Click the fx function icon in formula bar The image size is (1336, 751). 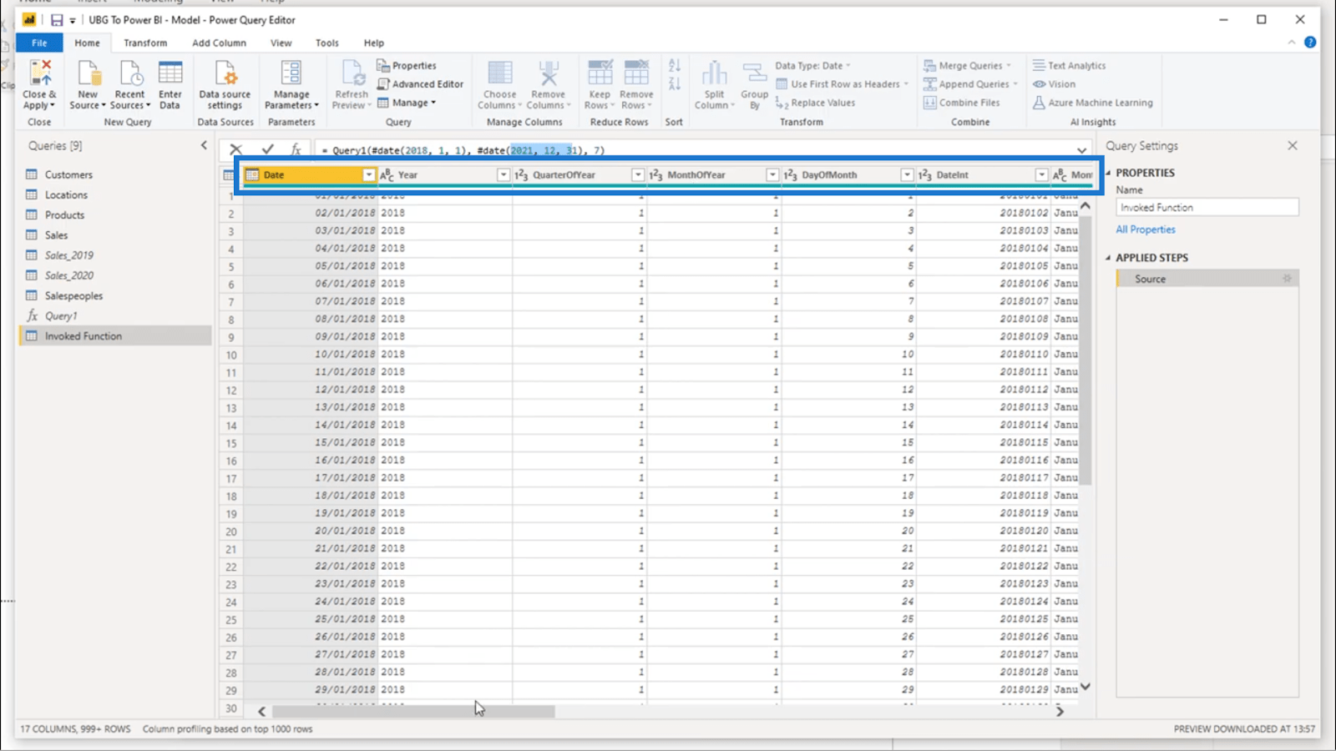click(296, 149)
